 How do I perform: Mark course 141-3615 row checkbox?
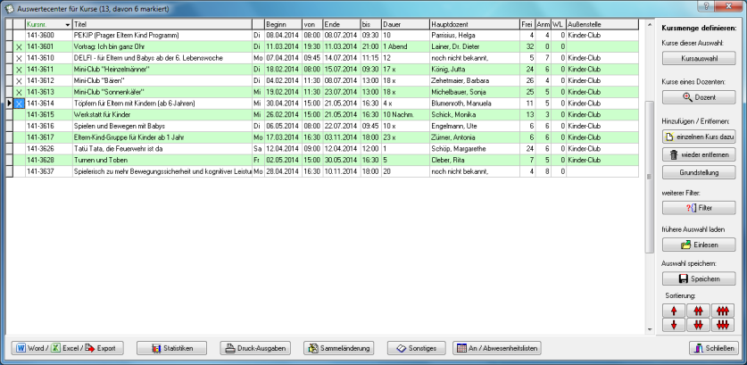pos(19,115)
